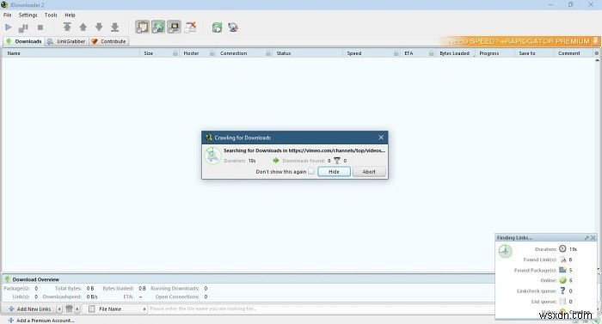The image size is (602, 324).
Task: Click the green downloads found arrow icon
Action: [276, 161]
